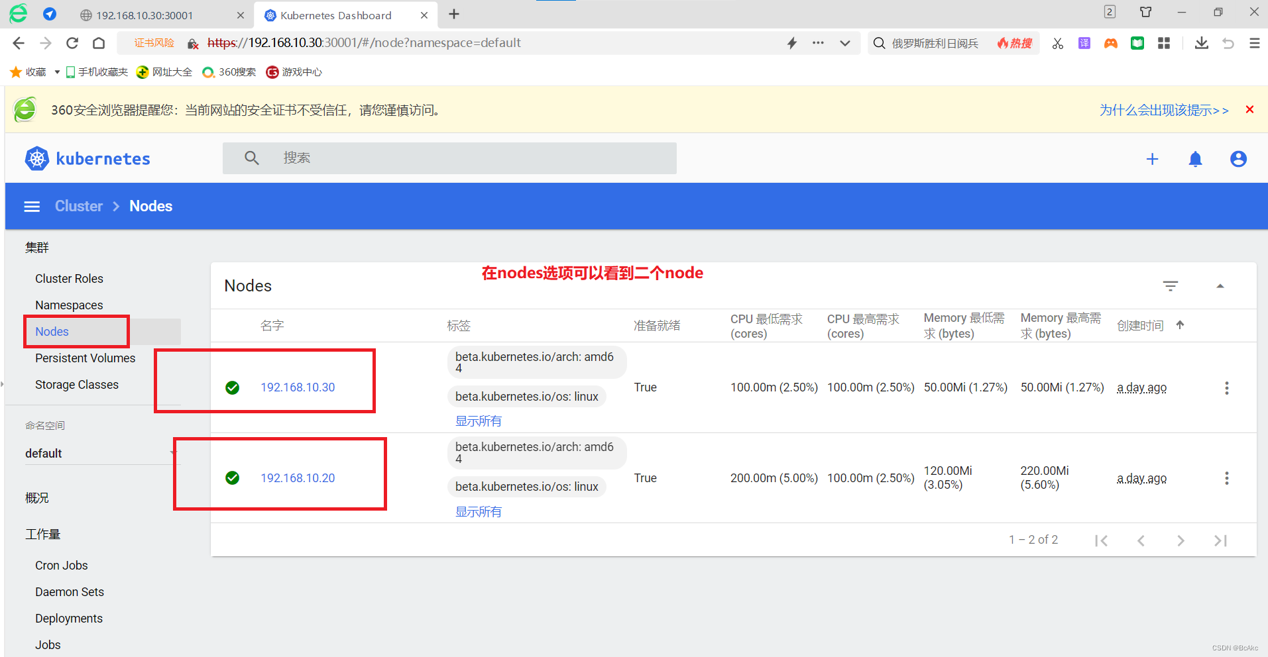The height and width of the screenshot is (657, 1268).
Task: Open Persistent Volumes in sidebar
Action: pyautogui.click(x=86, y=358)
